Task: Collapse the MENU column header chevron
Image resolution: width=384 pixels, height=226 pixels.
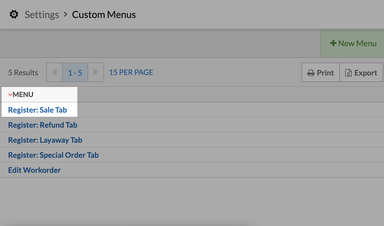Action: pyautogui.click(x=10, y=94)
